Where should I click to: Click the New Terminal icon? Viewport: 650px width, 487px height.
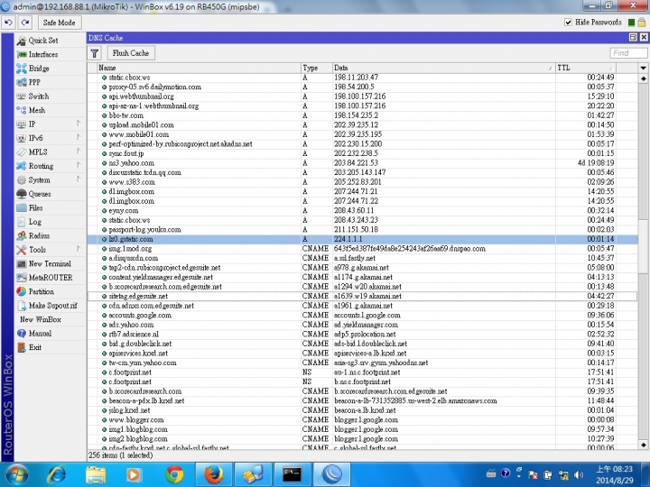coord(21,263)
